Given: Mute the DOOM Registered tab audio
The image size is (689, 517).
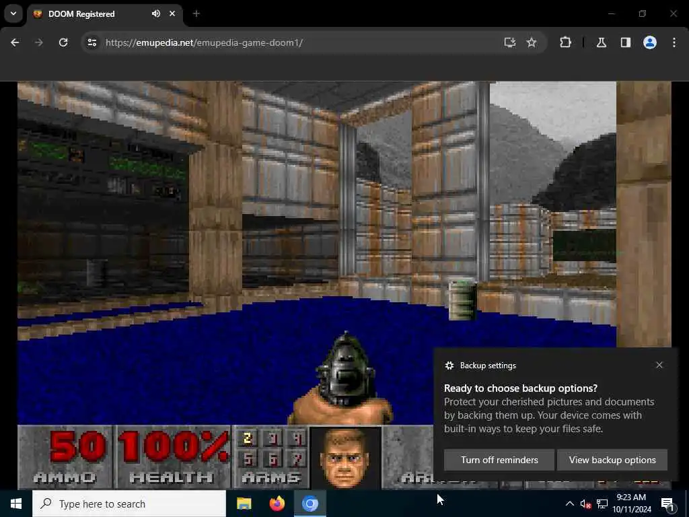Looking at the screenshot, I should point(156,13).
